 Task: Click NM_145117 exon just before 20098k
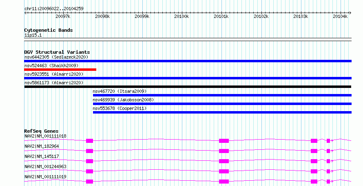pyautogui.click(x=90, y=161)
